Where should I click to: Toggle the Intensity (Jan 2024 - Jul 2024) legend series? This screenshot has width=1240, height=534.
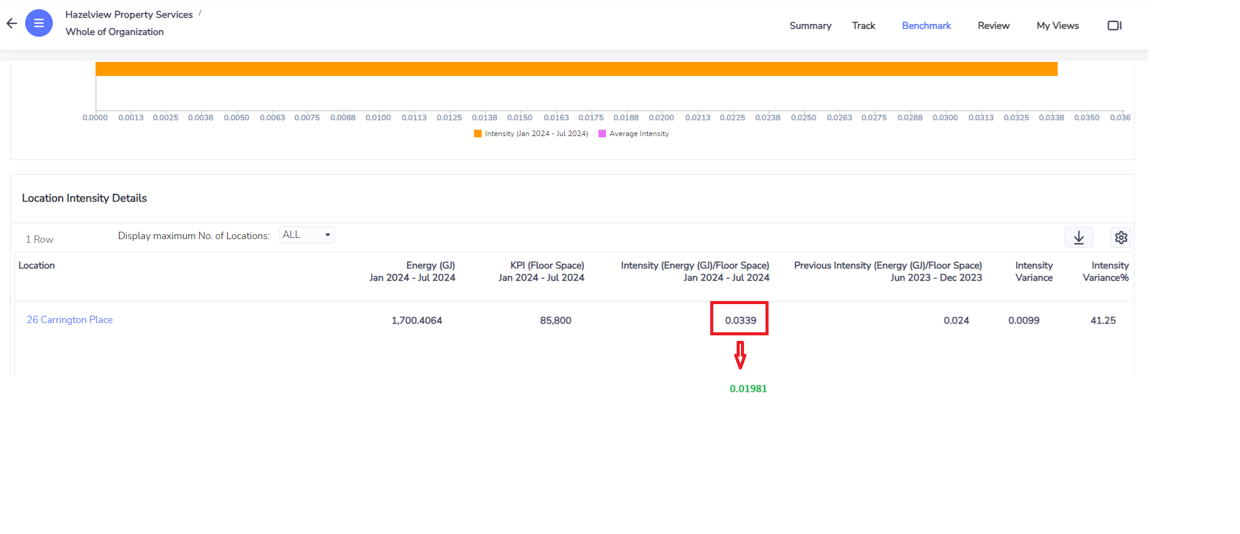pyautogui.click(x=531, y=134)
